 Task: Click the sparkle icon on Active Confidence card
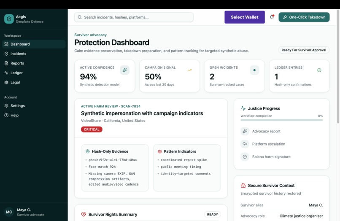pos(125,70)
